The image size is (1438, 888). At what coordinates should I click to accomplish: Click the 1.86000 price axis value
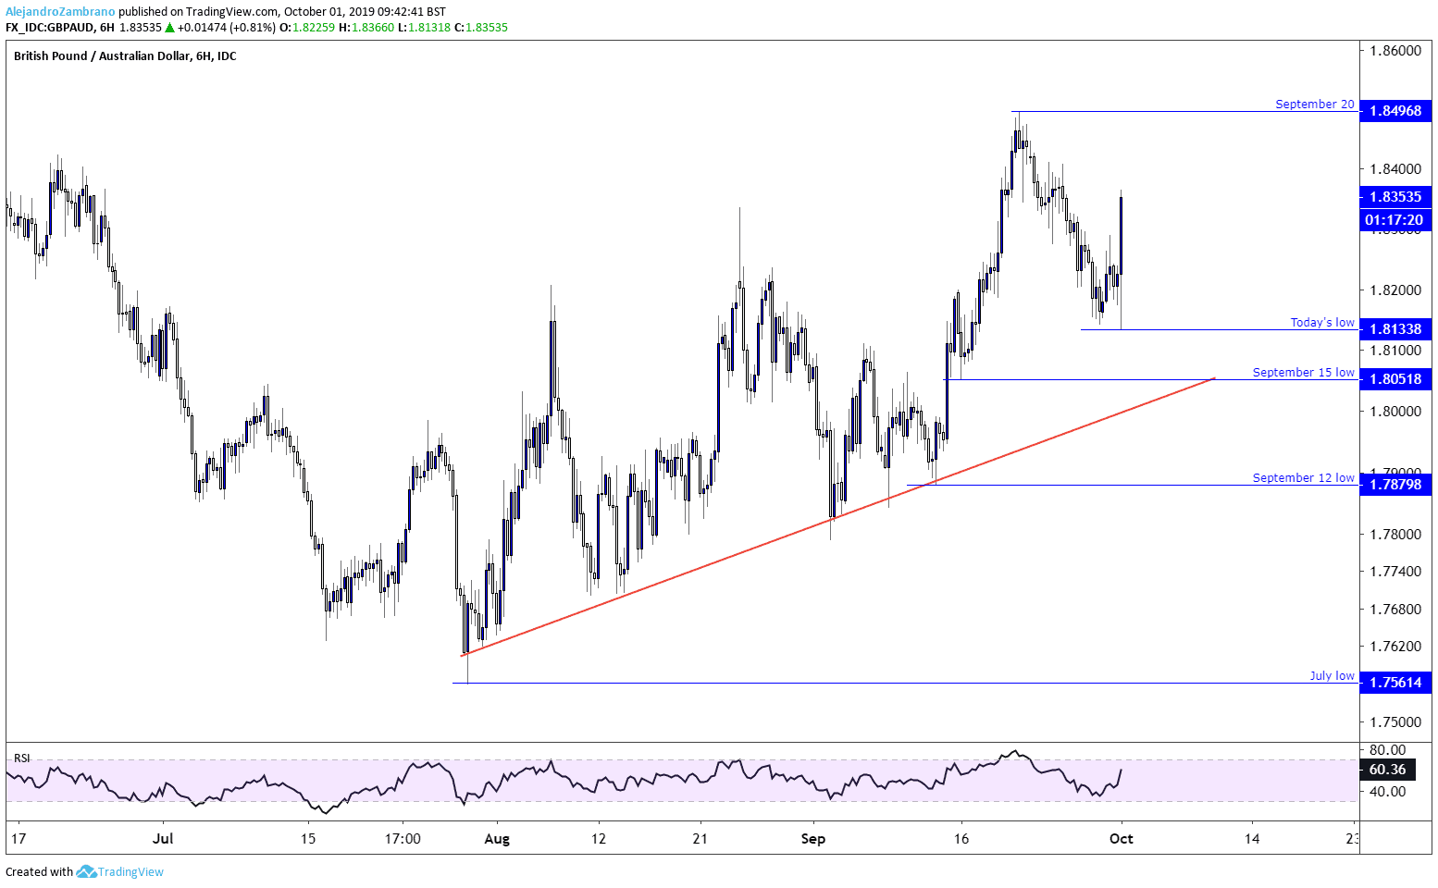(1395, 51)
